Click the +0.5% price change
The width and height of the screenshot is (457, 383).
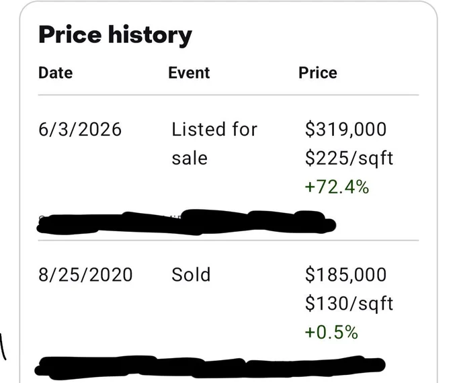[x=331, y=333]
